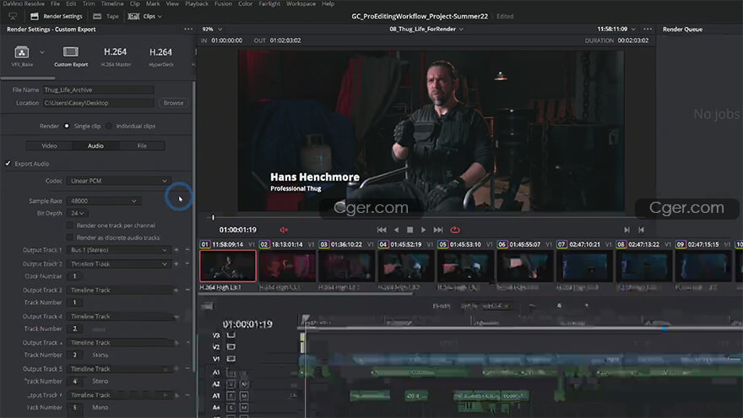
Task: Toggle V3 track enable icon
Action: pyautogui.click(x=230, y=335)
